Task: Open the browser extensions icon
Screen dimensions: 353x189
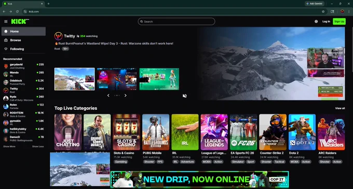Action: (333, 11)
